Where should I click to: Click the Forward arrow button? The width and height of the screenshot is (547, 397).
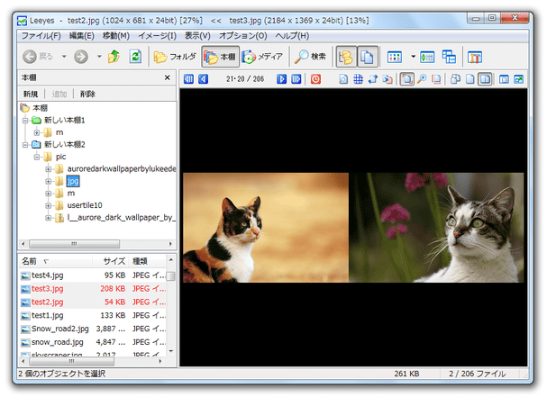pos(81,57)
